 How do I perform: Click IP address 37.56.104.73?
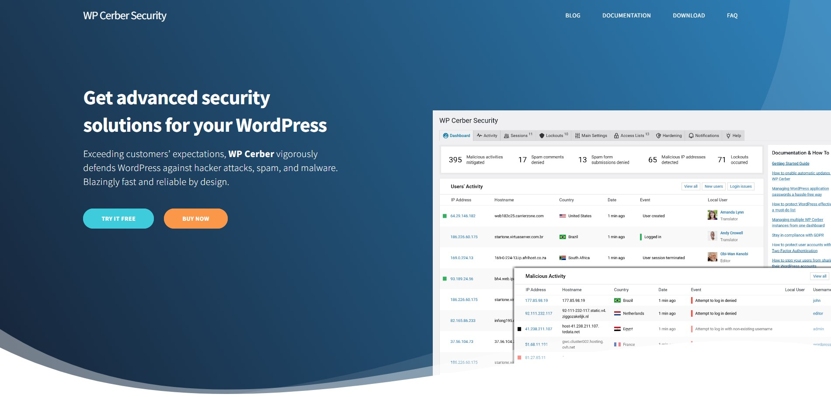click(x=462, y=342)
